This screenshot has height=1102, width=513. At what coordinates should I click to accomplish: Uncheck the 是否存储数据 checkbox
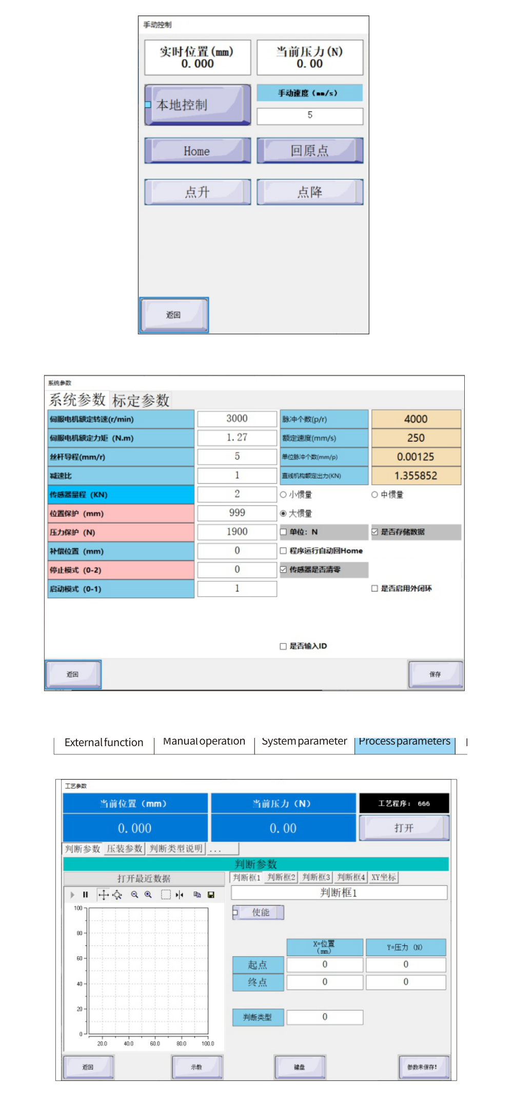(374, 532)
